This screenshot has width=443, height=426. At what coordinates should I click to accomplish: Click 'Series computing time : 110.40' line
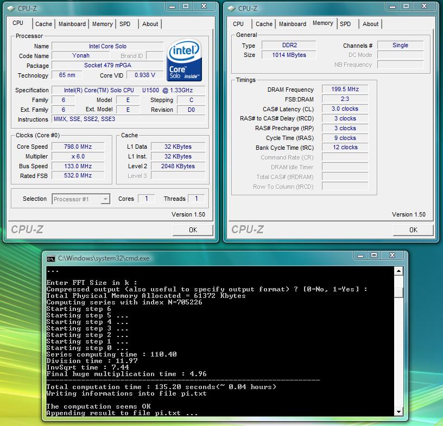(x=112, y=354)
